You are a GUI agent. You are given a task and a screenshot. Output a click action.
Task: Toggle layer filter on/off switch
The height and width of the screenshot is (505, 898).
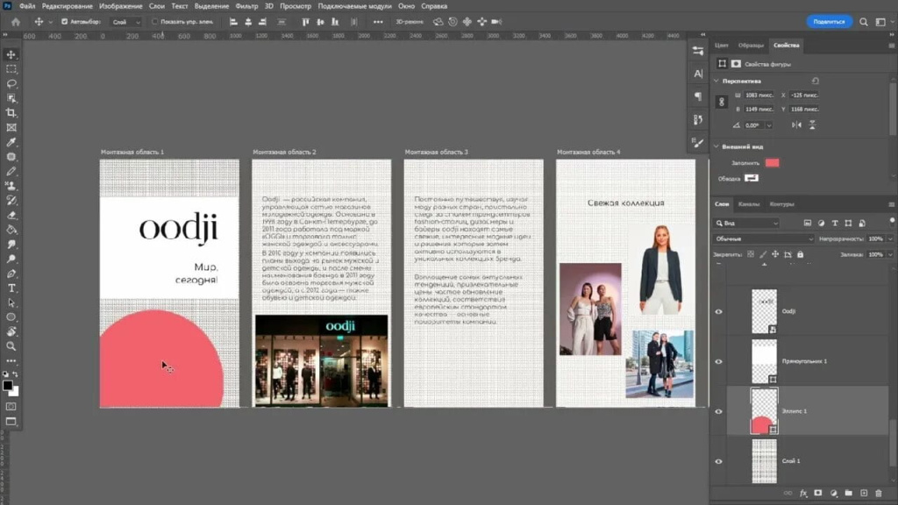click(x=892, y=222)
